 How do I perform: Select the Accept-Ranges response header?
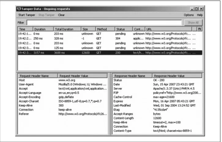pos(157,114)
